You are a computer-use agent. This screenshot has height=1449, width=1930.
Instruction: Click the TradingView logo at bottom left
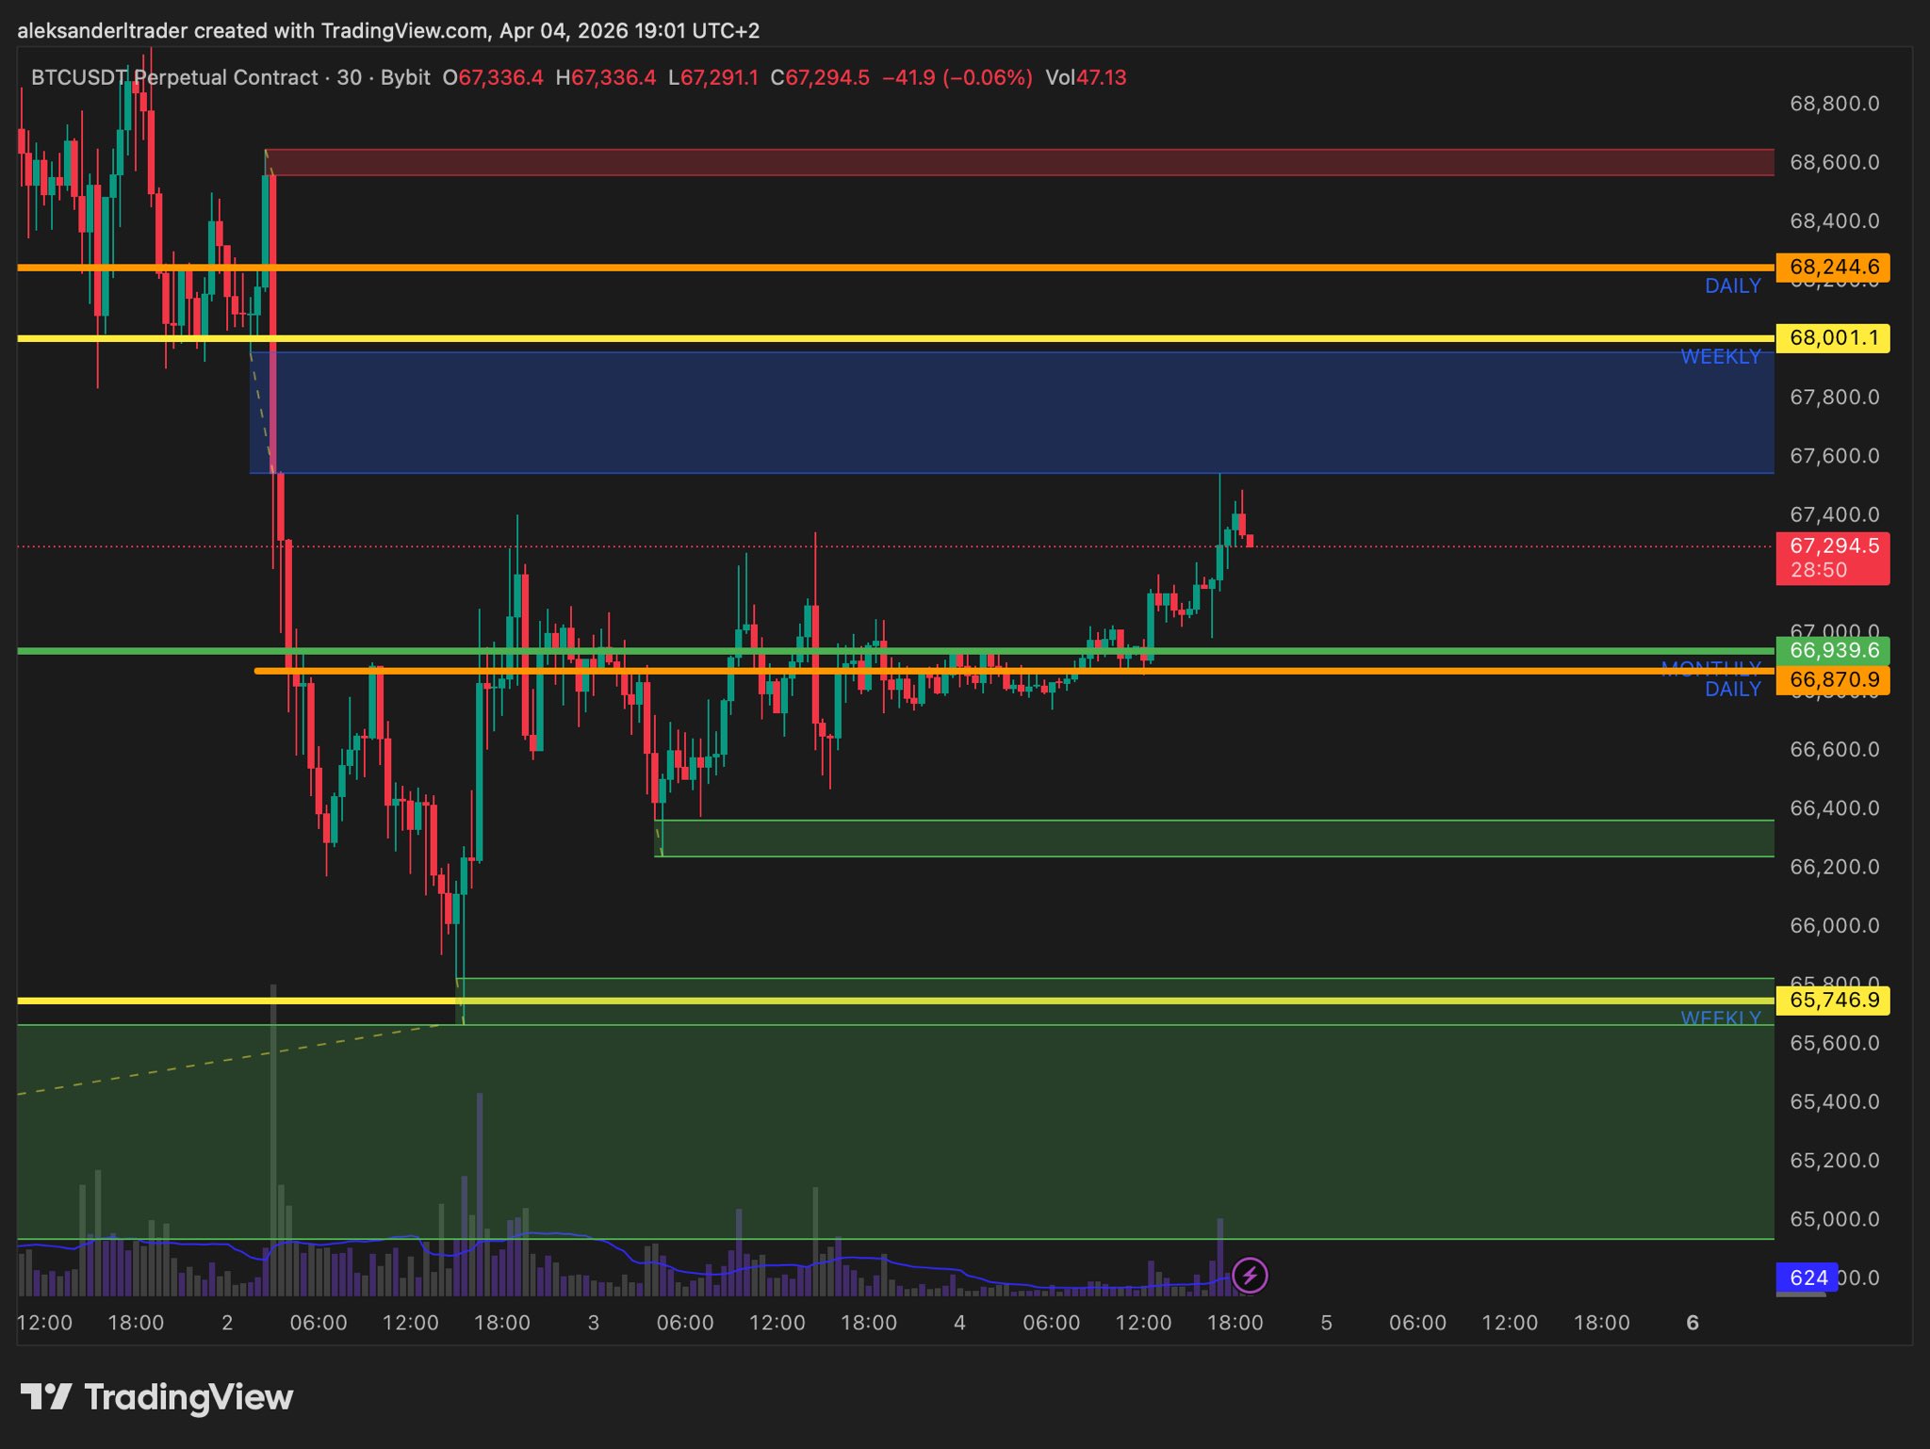coord(156,1396)
